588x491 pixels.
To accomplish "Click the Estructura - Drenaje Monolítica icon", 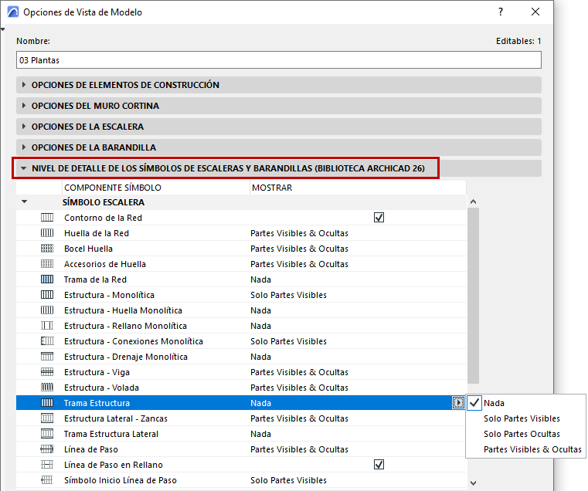I will [x=47, y=357].
